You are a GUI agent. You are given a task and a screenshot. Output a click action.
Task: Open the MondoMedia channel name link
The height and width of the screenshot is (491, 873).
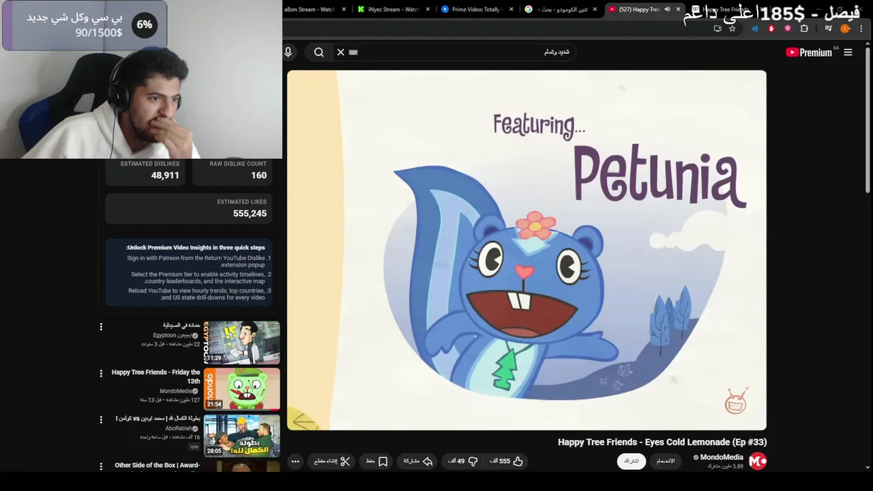point(721,458)
